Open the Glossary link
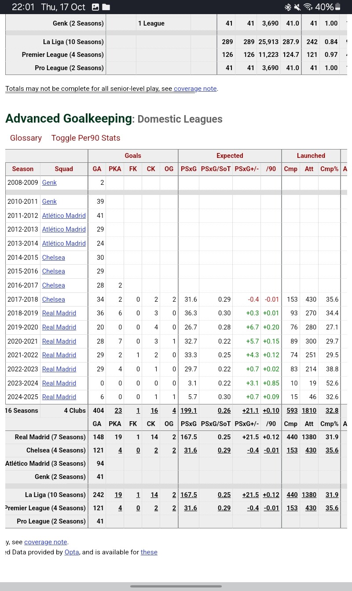Image resolution: width=352 pixels, height=591 pixels. 26,138
